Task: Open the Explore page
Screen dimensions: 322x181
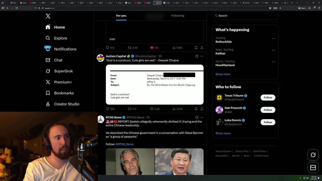Action: tap(56, 38)
